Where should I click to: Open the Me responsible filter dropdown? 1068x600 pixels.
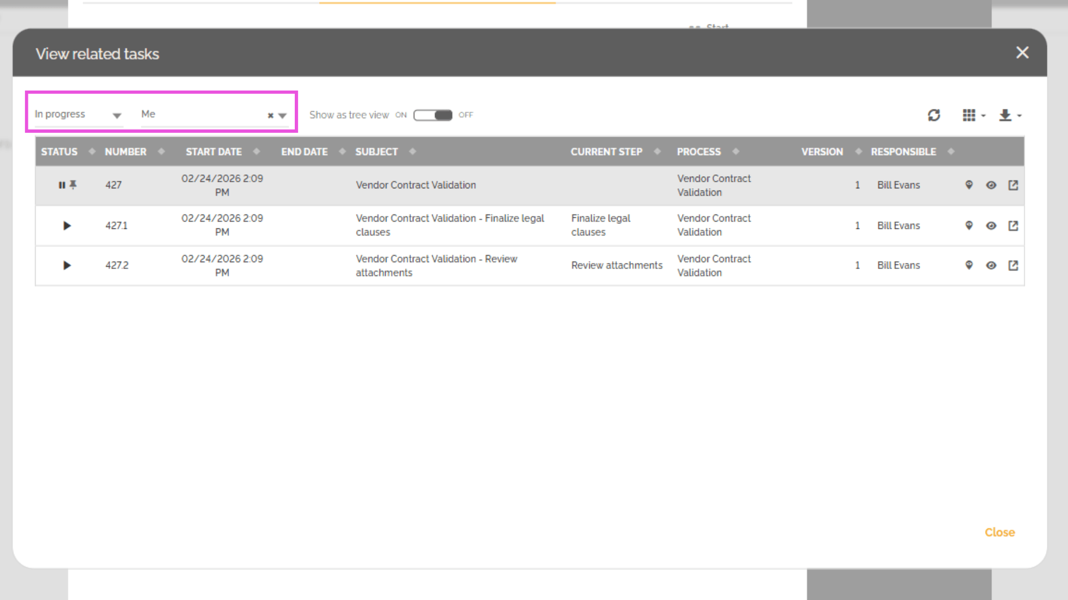coord(283,116)
